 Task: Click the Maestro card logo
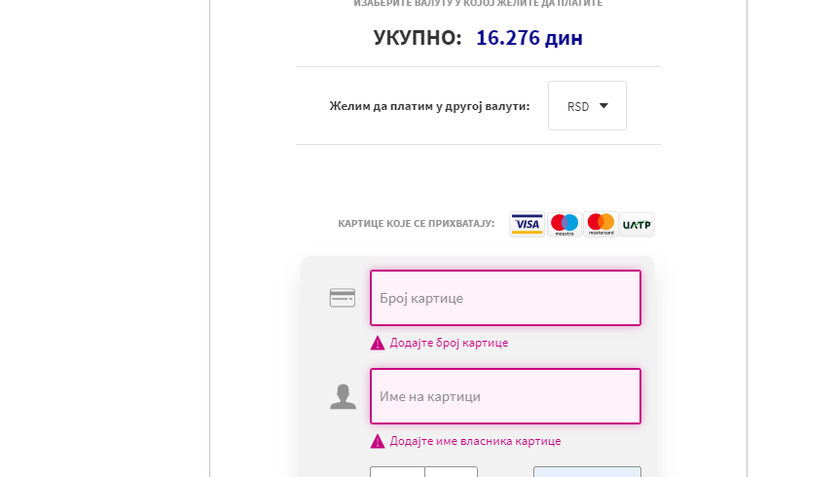[564, 224]
